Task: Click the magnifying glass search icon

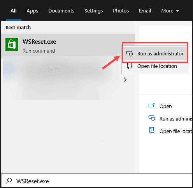Action: pyautogui.click(x=9, y=181)
